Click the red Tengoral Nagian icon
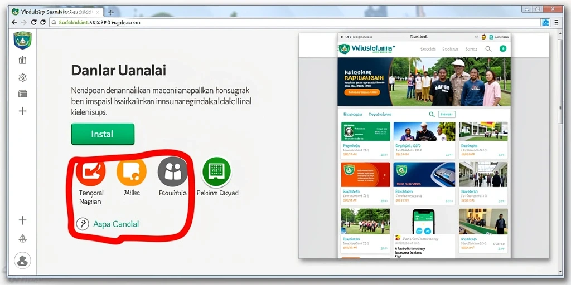The image size is (571, 285). [91, 171]
